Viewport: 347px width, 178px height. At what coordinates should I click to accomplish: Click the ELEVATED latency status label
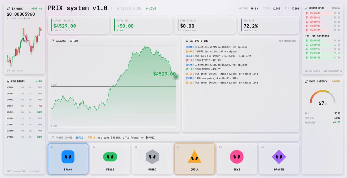[336, 81]
